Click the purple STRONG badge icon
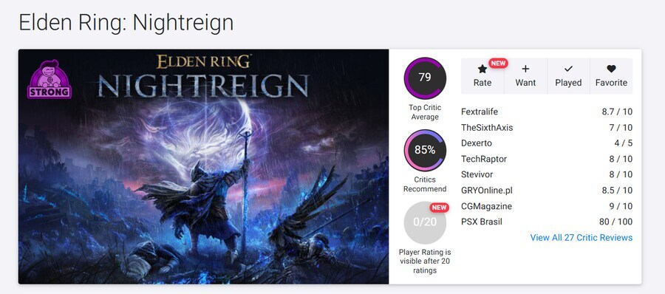 pyautogui.click(x=50, y=79)
